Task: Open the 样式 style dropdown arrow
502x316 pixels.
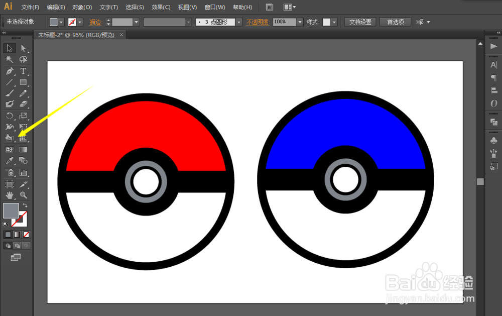Action: pyautogui.click(x=334, y=22)
